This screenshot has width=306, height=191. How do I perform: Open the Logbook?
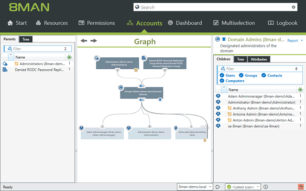(283, 23)
